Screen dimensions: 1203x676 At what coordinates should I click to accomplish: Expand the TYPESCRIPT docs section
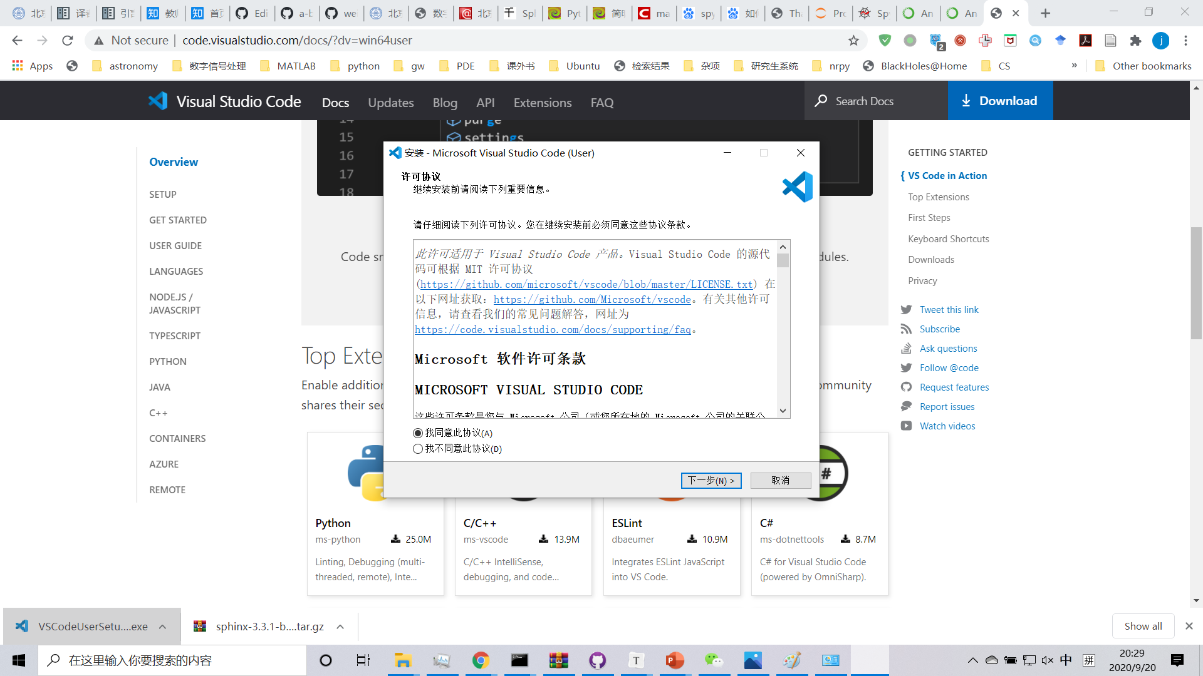[x=175, y=336]
